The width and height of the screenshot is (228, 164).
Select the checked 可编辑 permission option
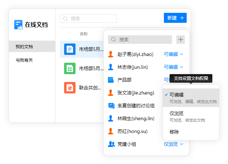[191, 98]
